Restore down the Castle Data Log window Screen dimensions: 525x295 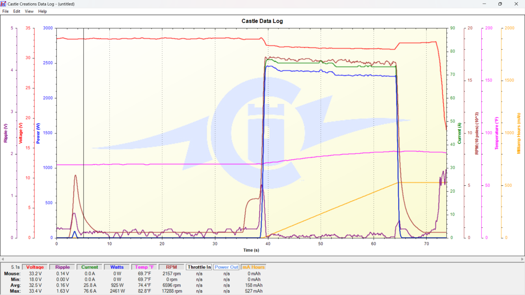[500, 4]
